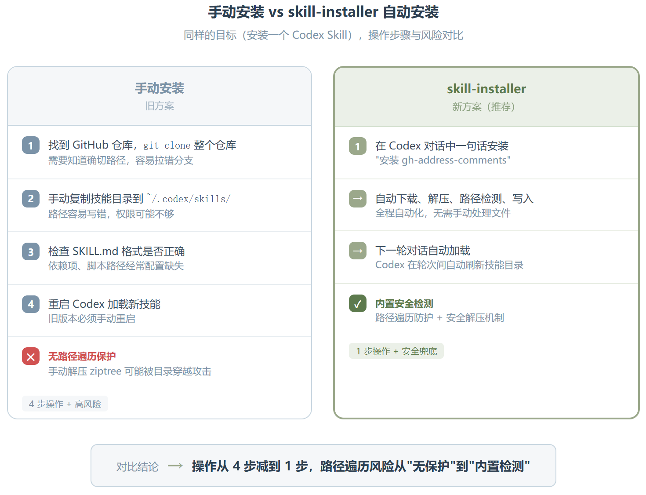Viewport: 646px width, 495px height.
Task: Click step 4 badge beside 重启 Codex
Action: (31, 304)
